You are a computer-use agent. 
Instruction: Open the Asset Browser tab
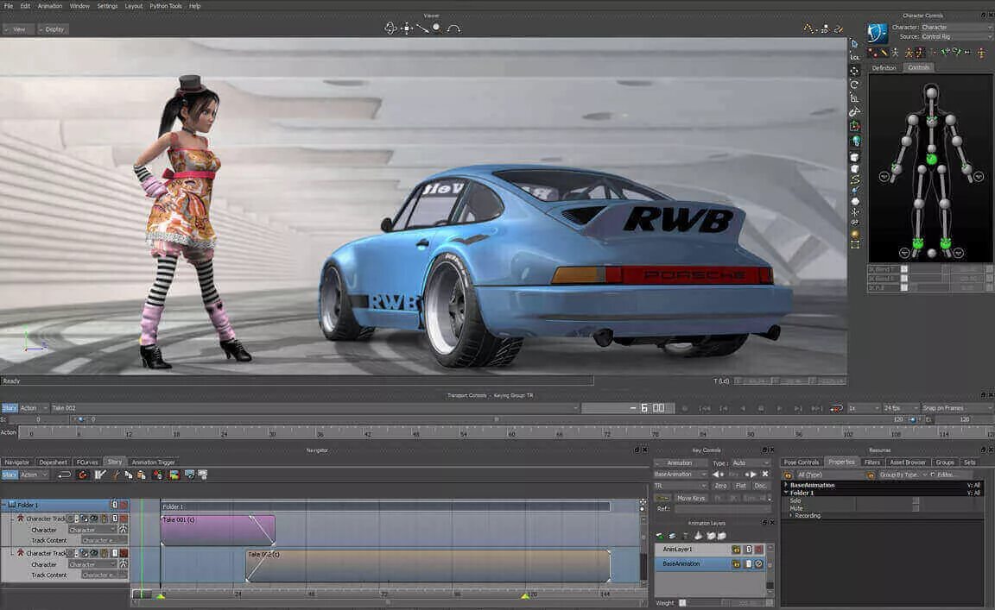(907, 462)
